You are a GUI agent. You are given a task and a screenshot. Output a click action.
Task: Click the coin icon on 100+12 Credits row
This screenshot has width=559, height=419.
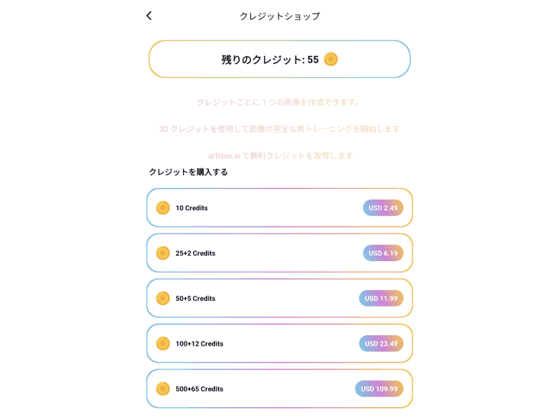(162, 344)
